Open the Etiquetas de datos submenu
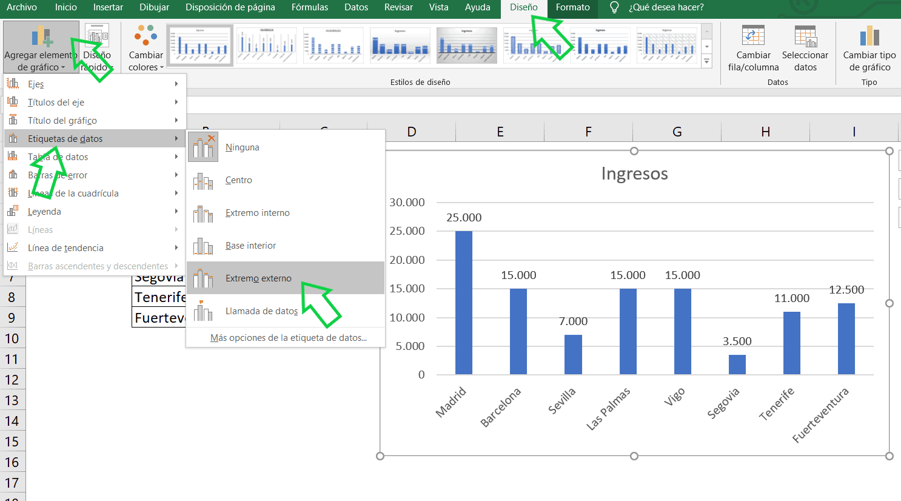Screen dimensions: 901x501 coord(95,138)
